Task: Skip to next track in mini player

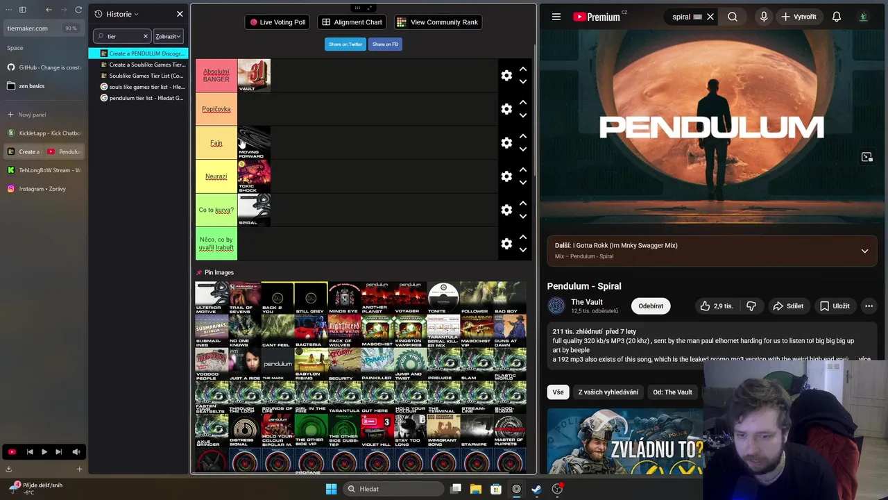Action: click(59, 452)
